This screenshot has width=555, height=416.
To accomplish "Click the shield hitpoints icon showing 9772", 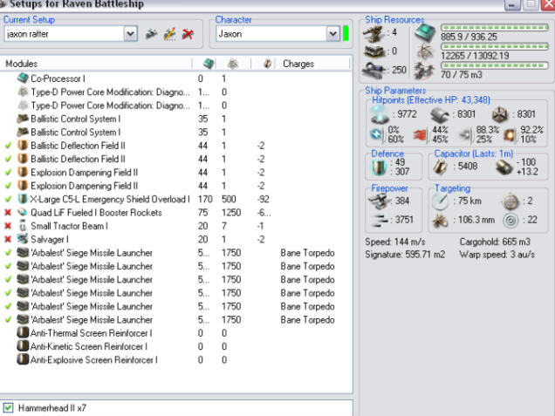I will click(380, 114).
